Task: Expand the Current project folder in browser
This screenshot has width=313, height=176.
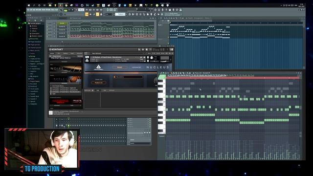Action: 35,23
